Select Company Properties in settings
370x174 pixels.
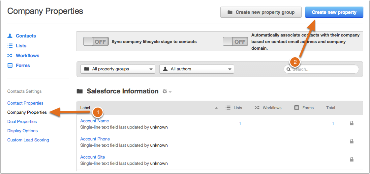pos(27,112)
